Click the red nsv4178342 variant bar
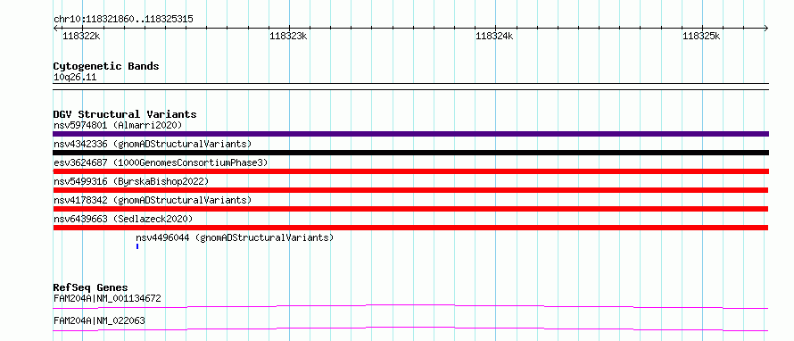This screenshot has width=794, height=341. 410,209
